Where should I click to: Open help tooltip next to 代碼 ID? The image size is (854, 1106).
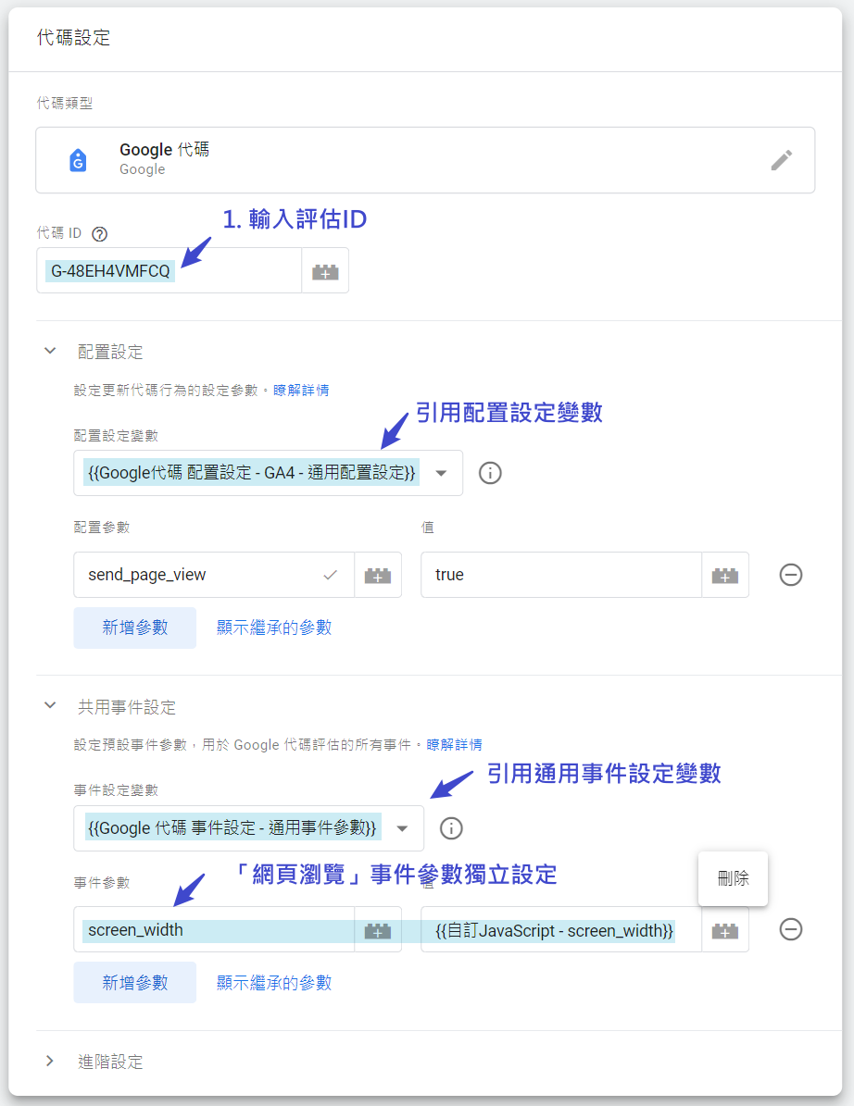[99, 234]
